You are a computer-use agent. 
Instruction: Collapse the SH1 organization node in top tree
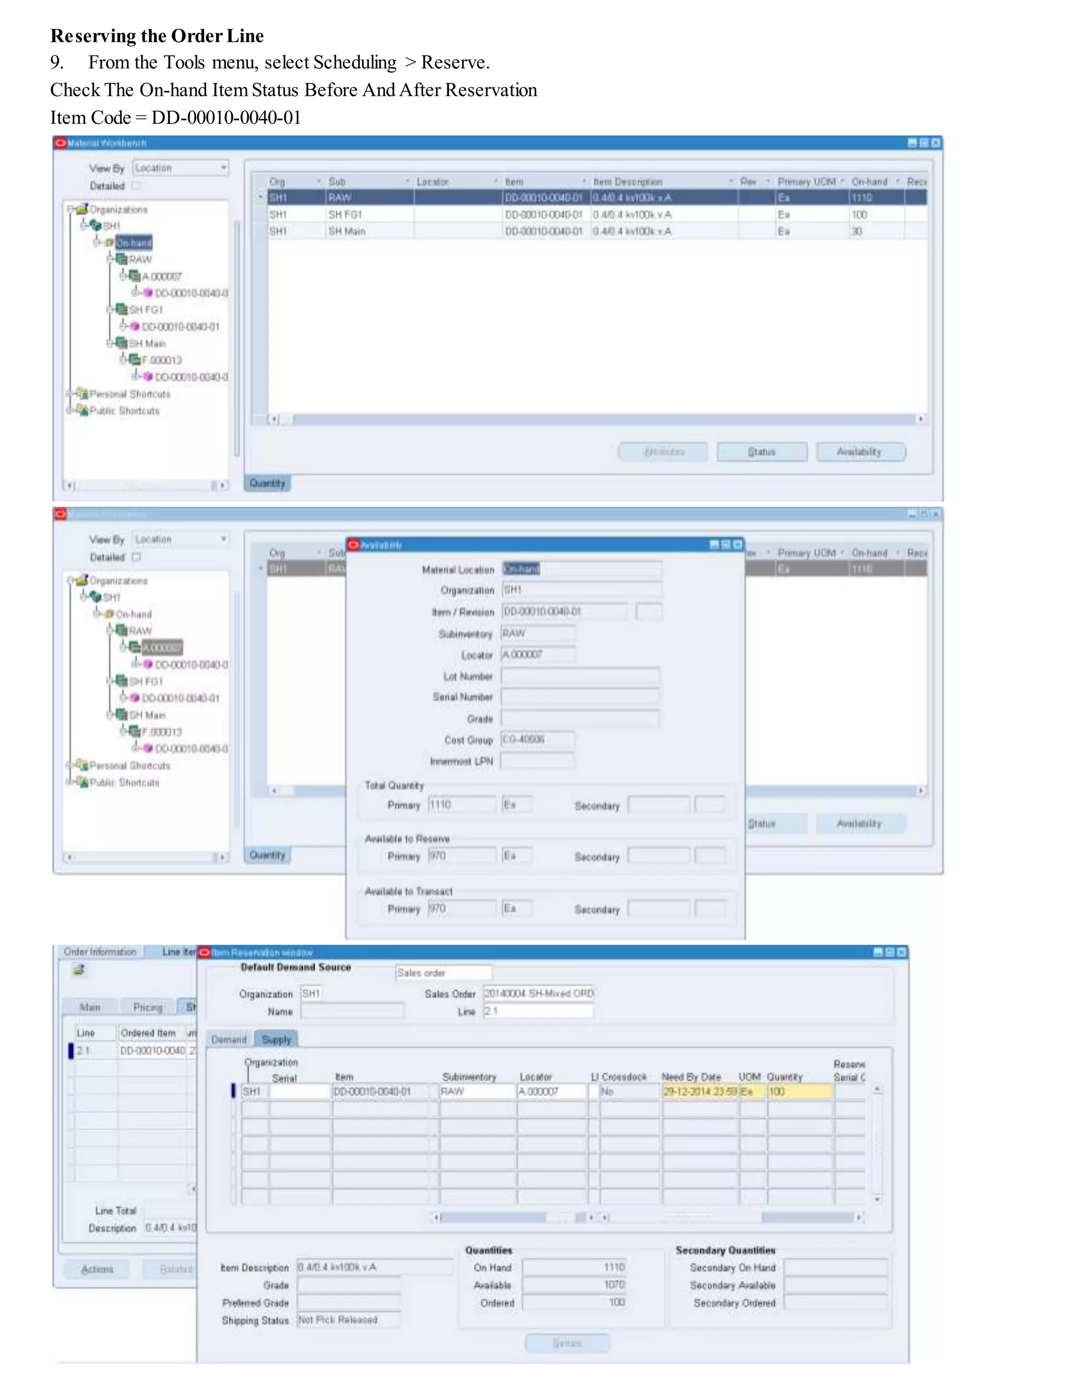(84, 226)
